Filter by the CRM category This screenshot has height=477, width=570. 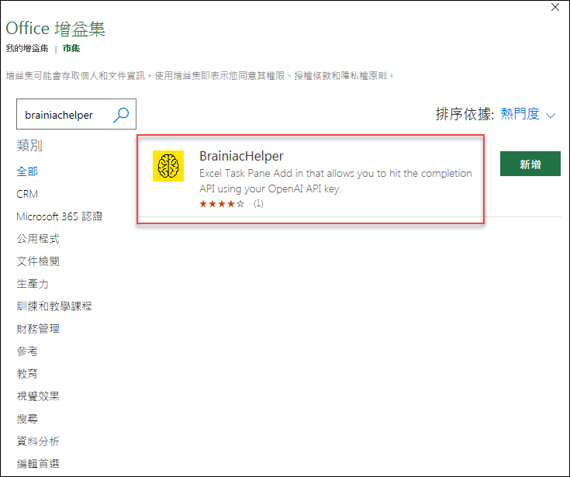(27, 194)
